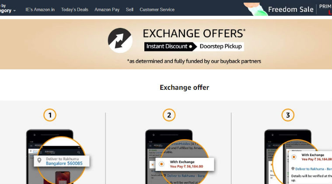Click Bangalore 560085 delivery location

pyautogui.click(x=64, y=164)
